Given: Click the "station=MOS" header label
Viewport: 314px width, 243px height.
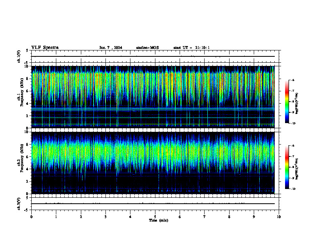Looking at the screenshot, I should [147, 48].
